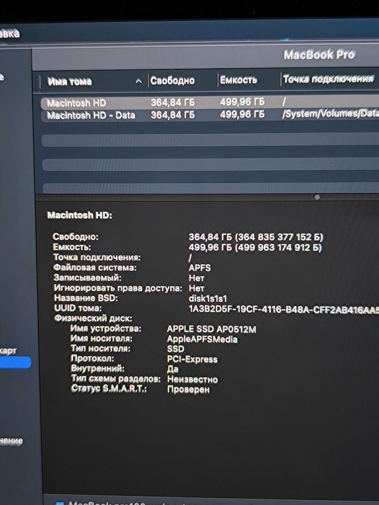The height and width of the screenshot is (505, 379).
Task: Click the Проверен S.M.A.R.T. status value
Action: coord(189,390)
